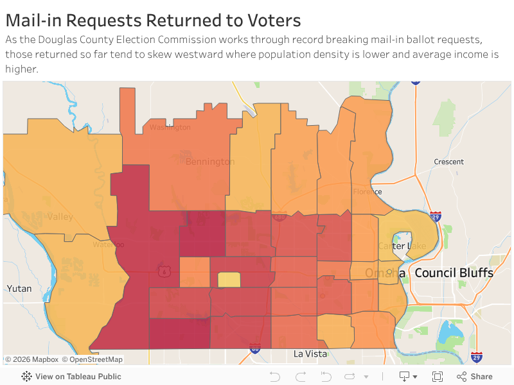Click the Interstate 80 shield near La Vista
Viewport: 514px width, 385px height.
pyautogui.click(x=254, y=348)
